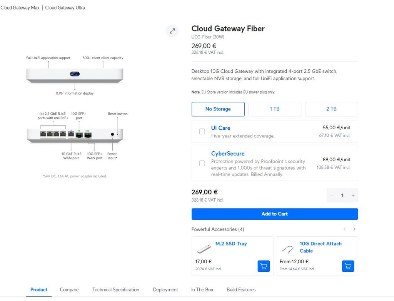The width and height of the screenshot is (394, 301).
Task: Click the Full UniFi application support label
Action: pos(48,58)
